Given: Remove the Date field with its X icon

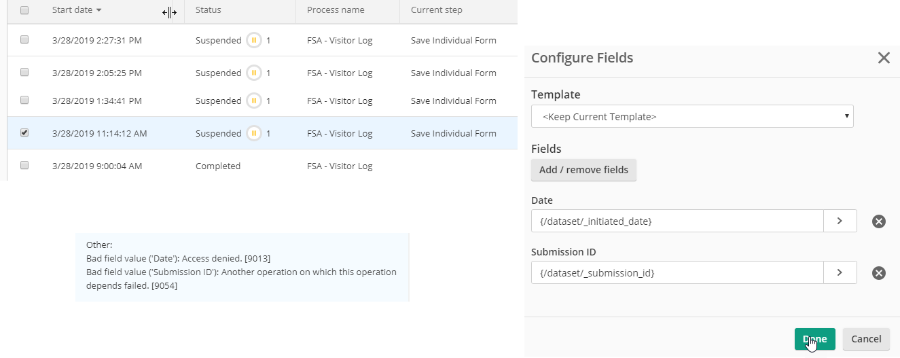Looking at the screenshot, I should pos(878,221).
